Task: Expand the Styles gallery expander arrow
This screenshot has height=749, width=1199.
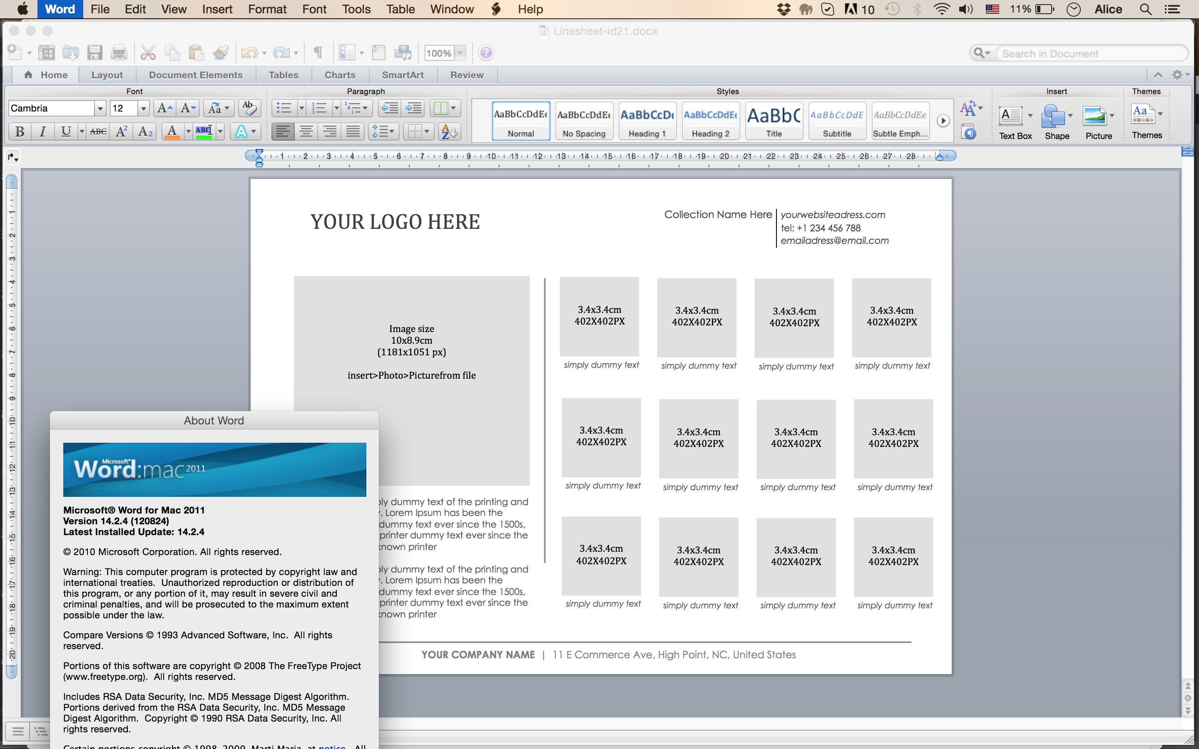Action: (x=943, y=120)
